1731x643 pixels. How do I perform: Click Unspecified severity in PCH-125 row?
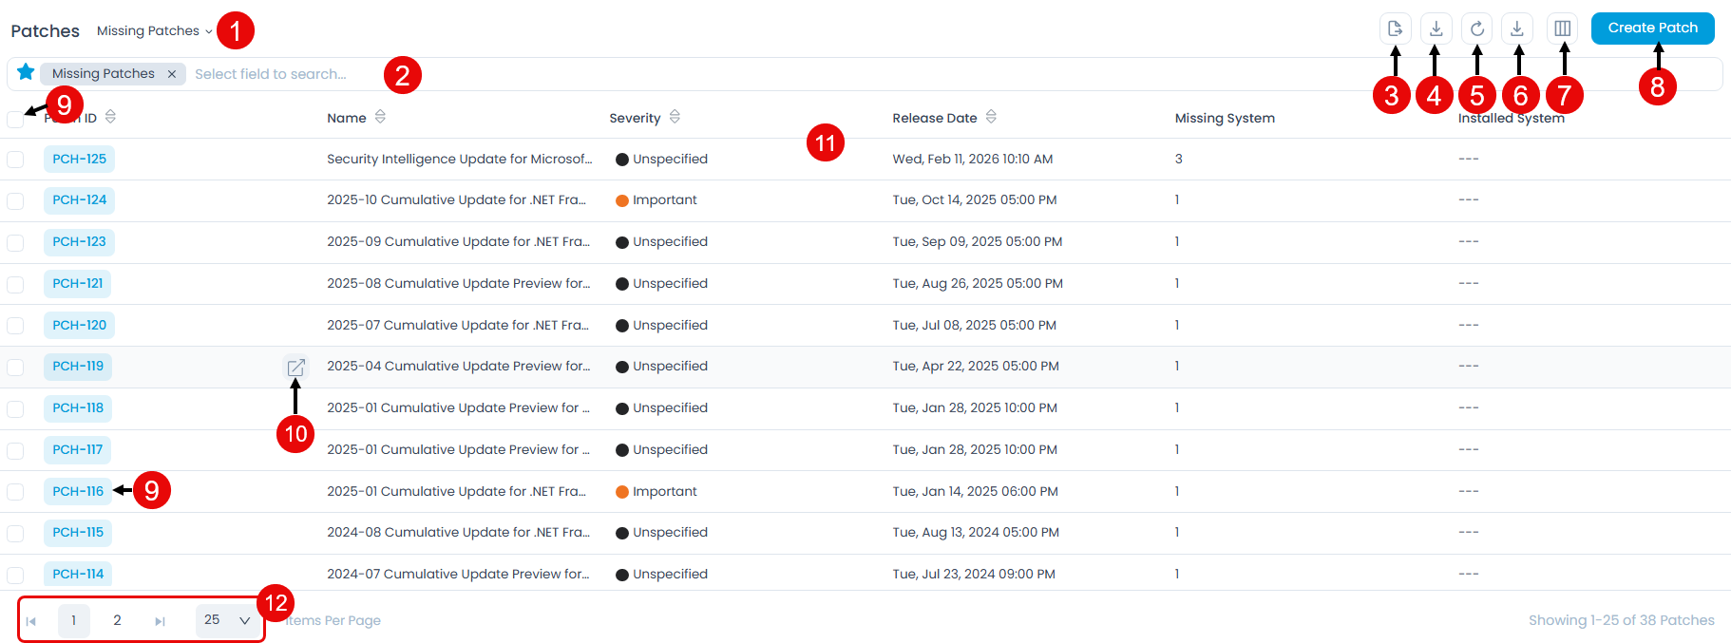661,159
